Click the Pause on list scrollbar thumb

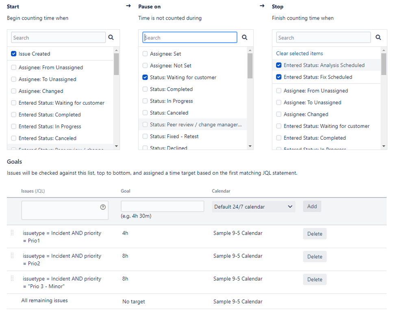pyautogui.click(x=250, y=66)
